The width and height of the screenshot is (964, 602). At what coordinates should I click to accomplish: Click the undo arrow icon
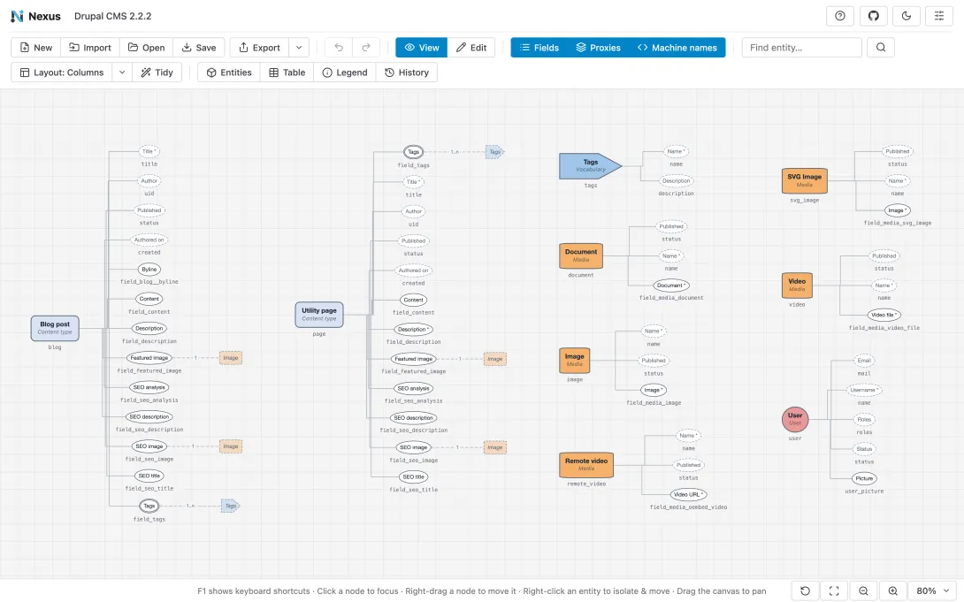click(x=339, y=48)
